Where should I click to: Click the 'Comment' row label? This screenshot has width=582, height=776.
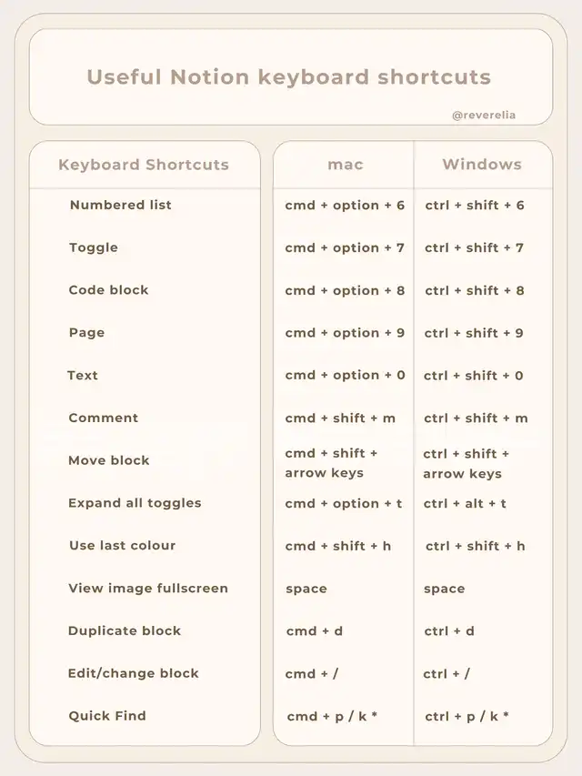pyautogui.click(x=104, y=418)
